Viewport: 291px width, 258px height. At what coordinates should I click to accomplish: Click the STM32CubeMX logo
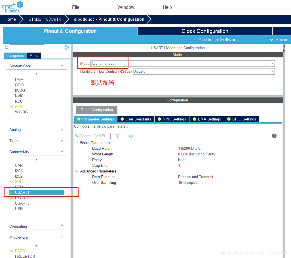12,7
